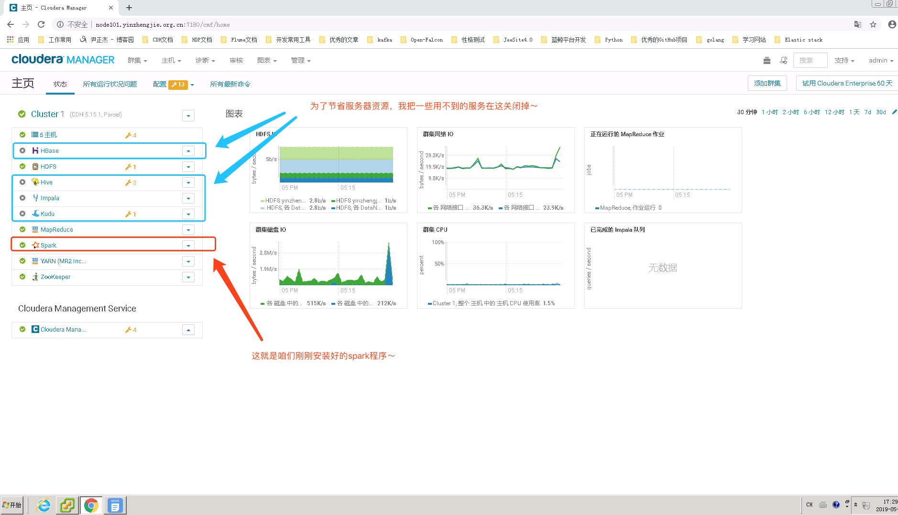Click the running commands scroll icon
This screenshot has width=898, height=515.
point(783,60)
